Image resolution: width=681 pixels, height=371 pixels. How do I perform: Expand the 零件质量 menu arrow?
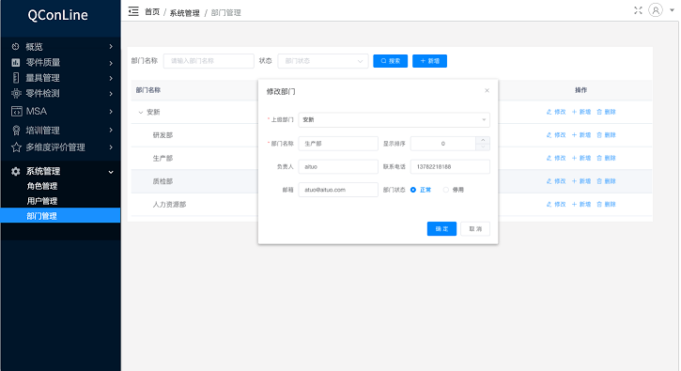click(111, 63)
